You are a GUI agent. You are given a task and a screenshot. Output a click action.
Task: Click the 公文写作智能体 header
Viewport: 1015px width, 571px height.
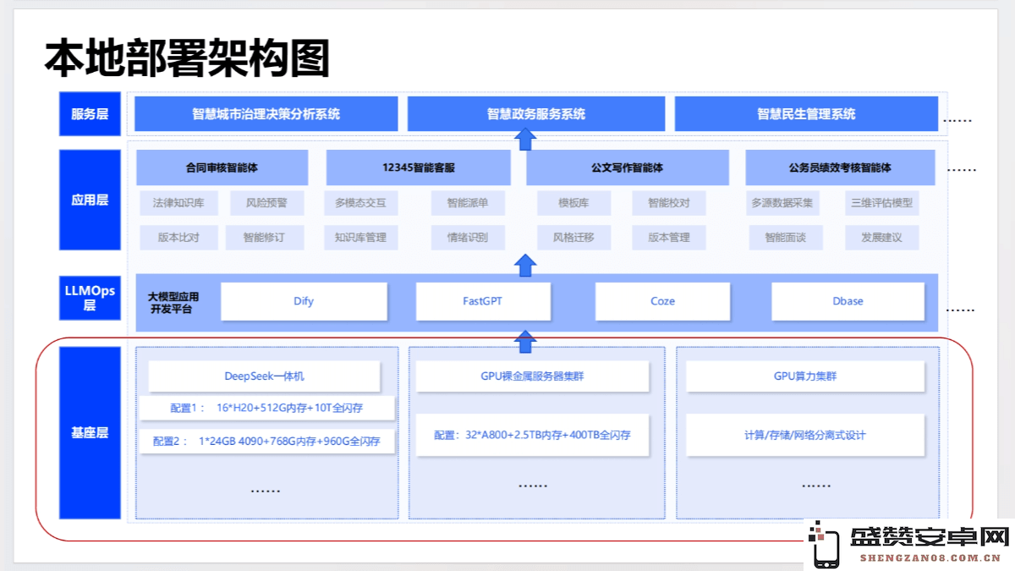(627, 167)
